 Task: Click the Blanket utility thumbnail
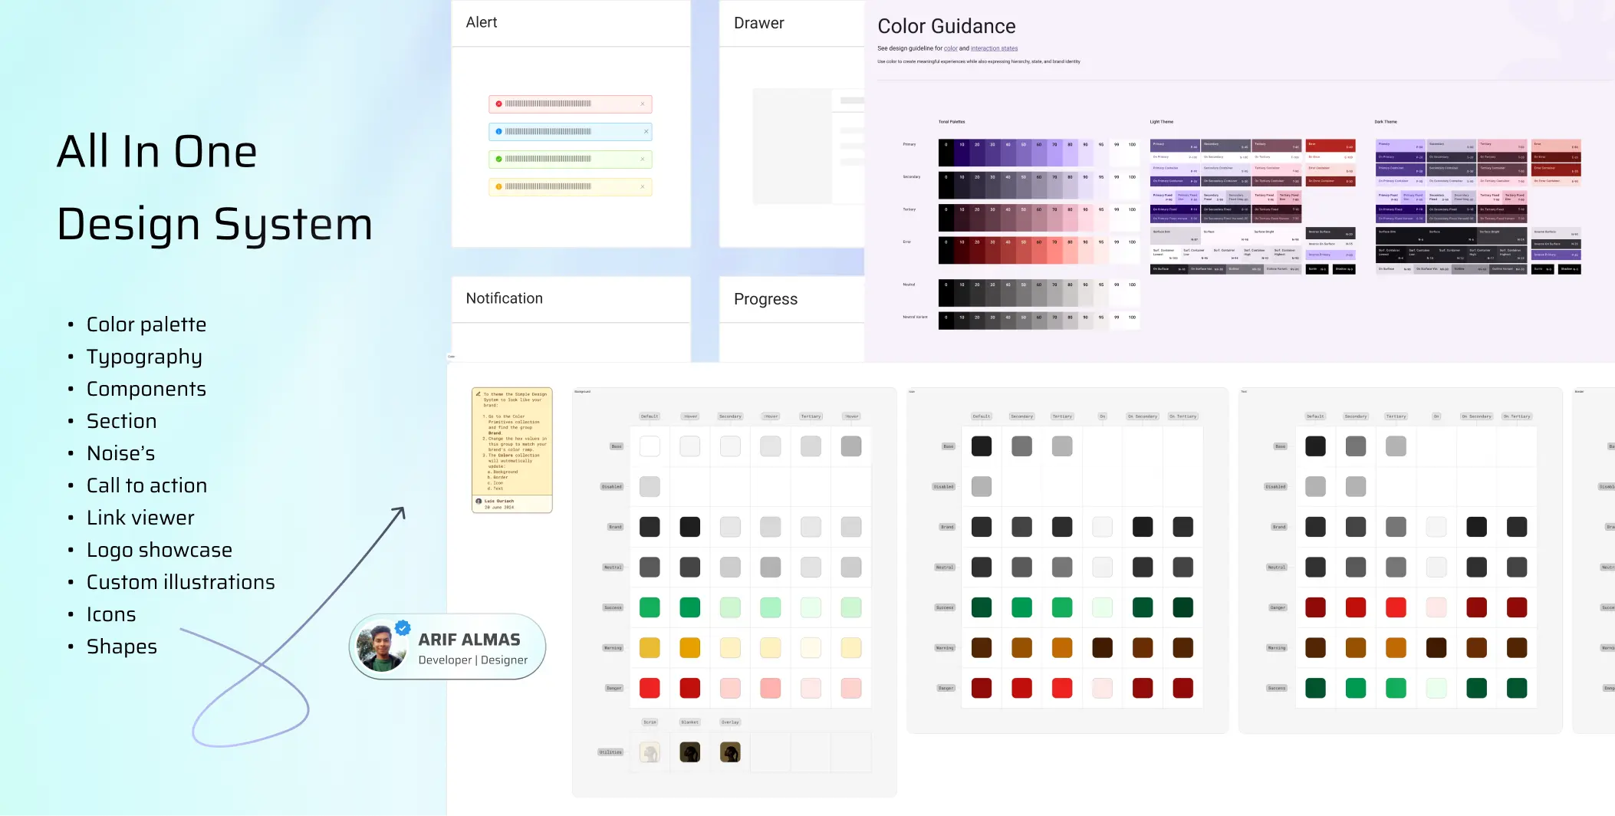pos(689,752)
